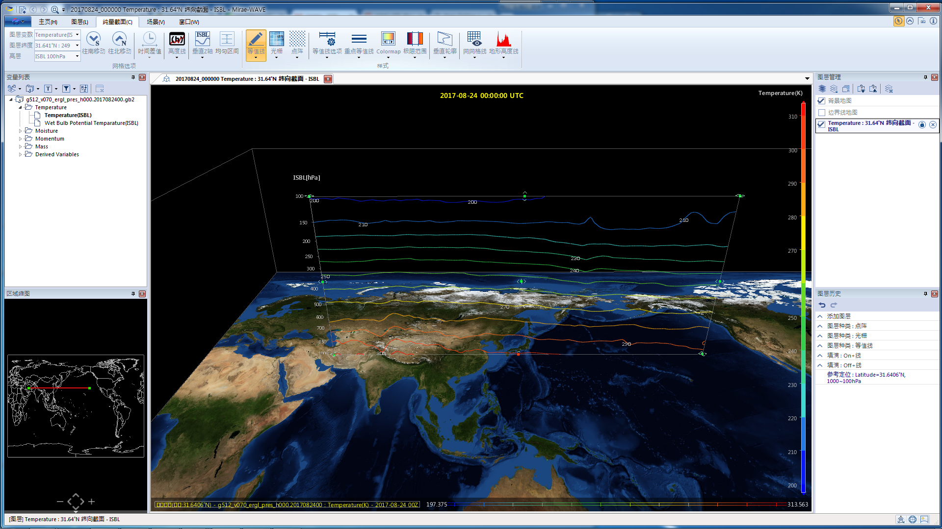This screenshot has height=529, width=942.
Task: Pin the 变量列表 variable list panel
Action: point(133,77)
